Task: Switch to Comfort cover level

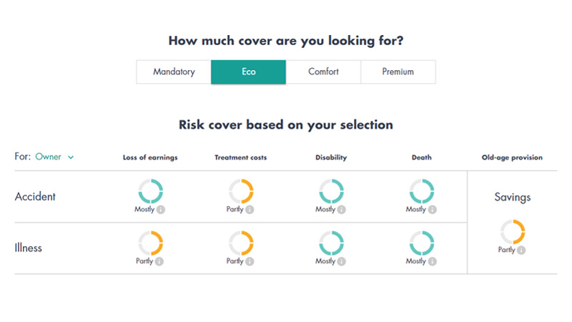Action: (323, 72)
